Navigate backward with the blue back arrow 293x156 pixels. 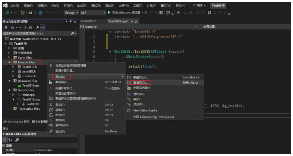pos(7,12)
